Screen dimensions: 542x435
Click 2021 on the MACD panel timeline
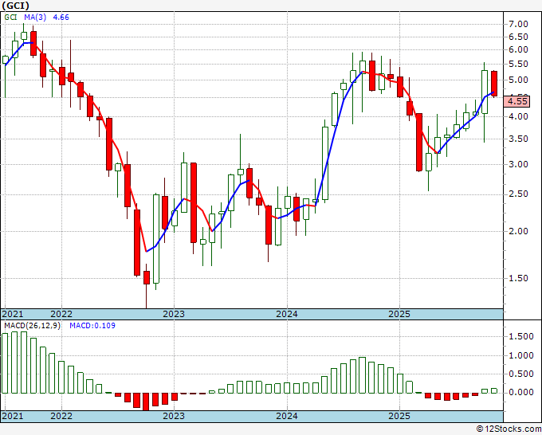point(13,416)
